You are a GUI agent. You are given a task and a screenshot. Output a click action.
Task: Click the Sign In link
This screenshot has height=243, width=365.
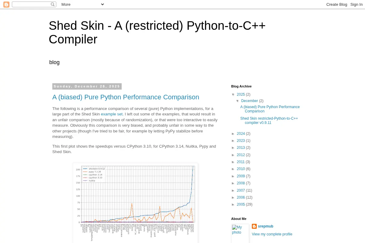[356, 4]
